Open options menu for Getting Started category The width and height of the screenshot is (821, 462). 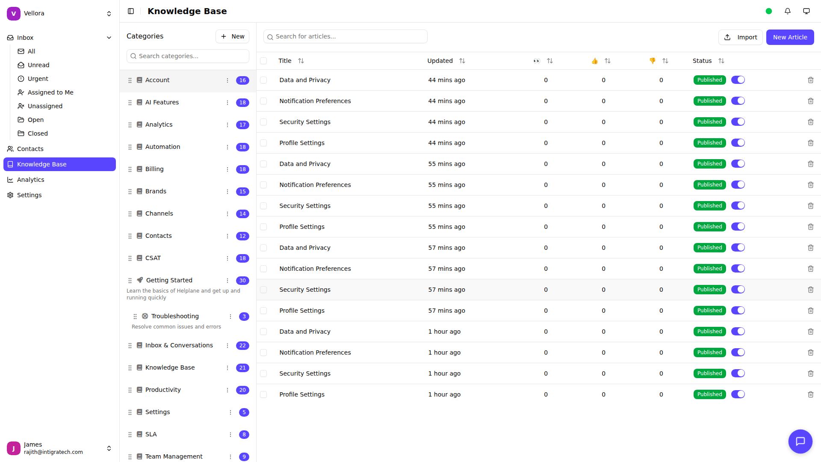tap(227, 281)
